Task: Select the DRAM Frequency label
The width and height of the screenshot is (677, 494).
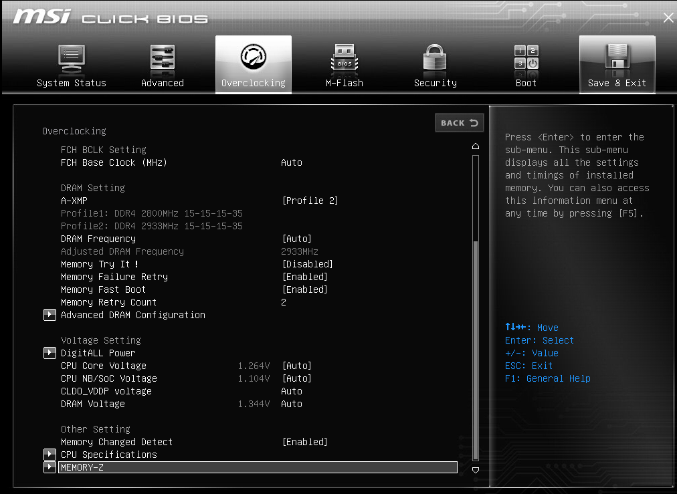Action: point(98,239)
